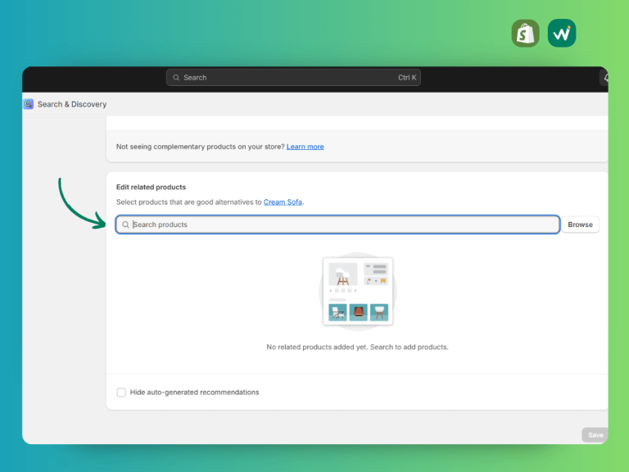Click the green W logo icon
The width and height of the screenshot is (629, 472).
562,34
